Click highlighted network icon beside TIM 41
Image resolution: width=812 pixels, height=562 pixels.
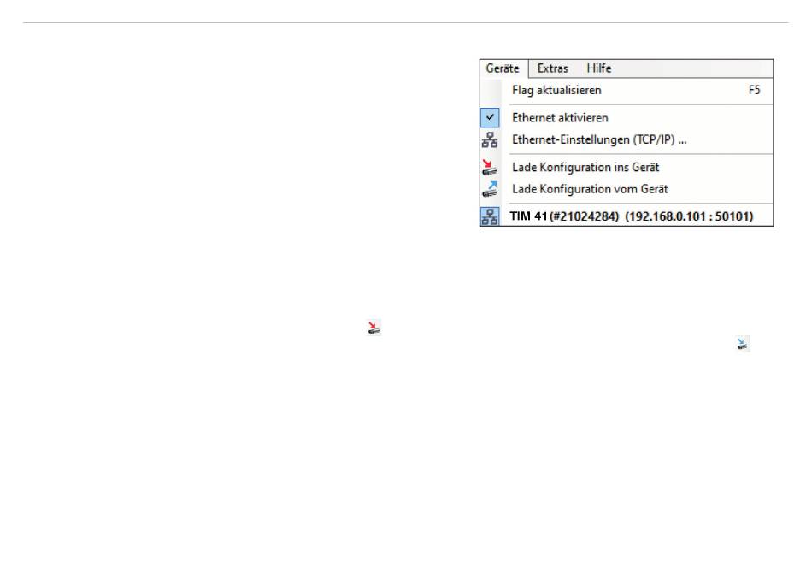point(490,216)
